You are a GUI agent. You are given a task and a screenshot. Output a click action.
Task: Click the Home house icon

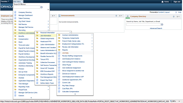point(162,2)
